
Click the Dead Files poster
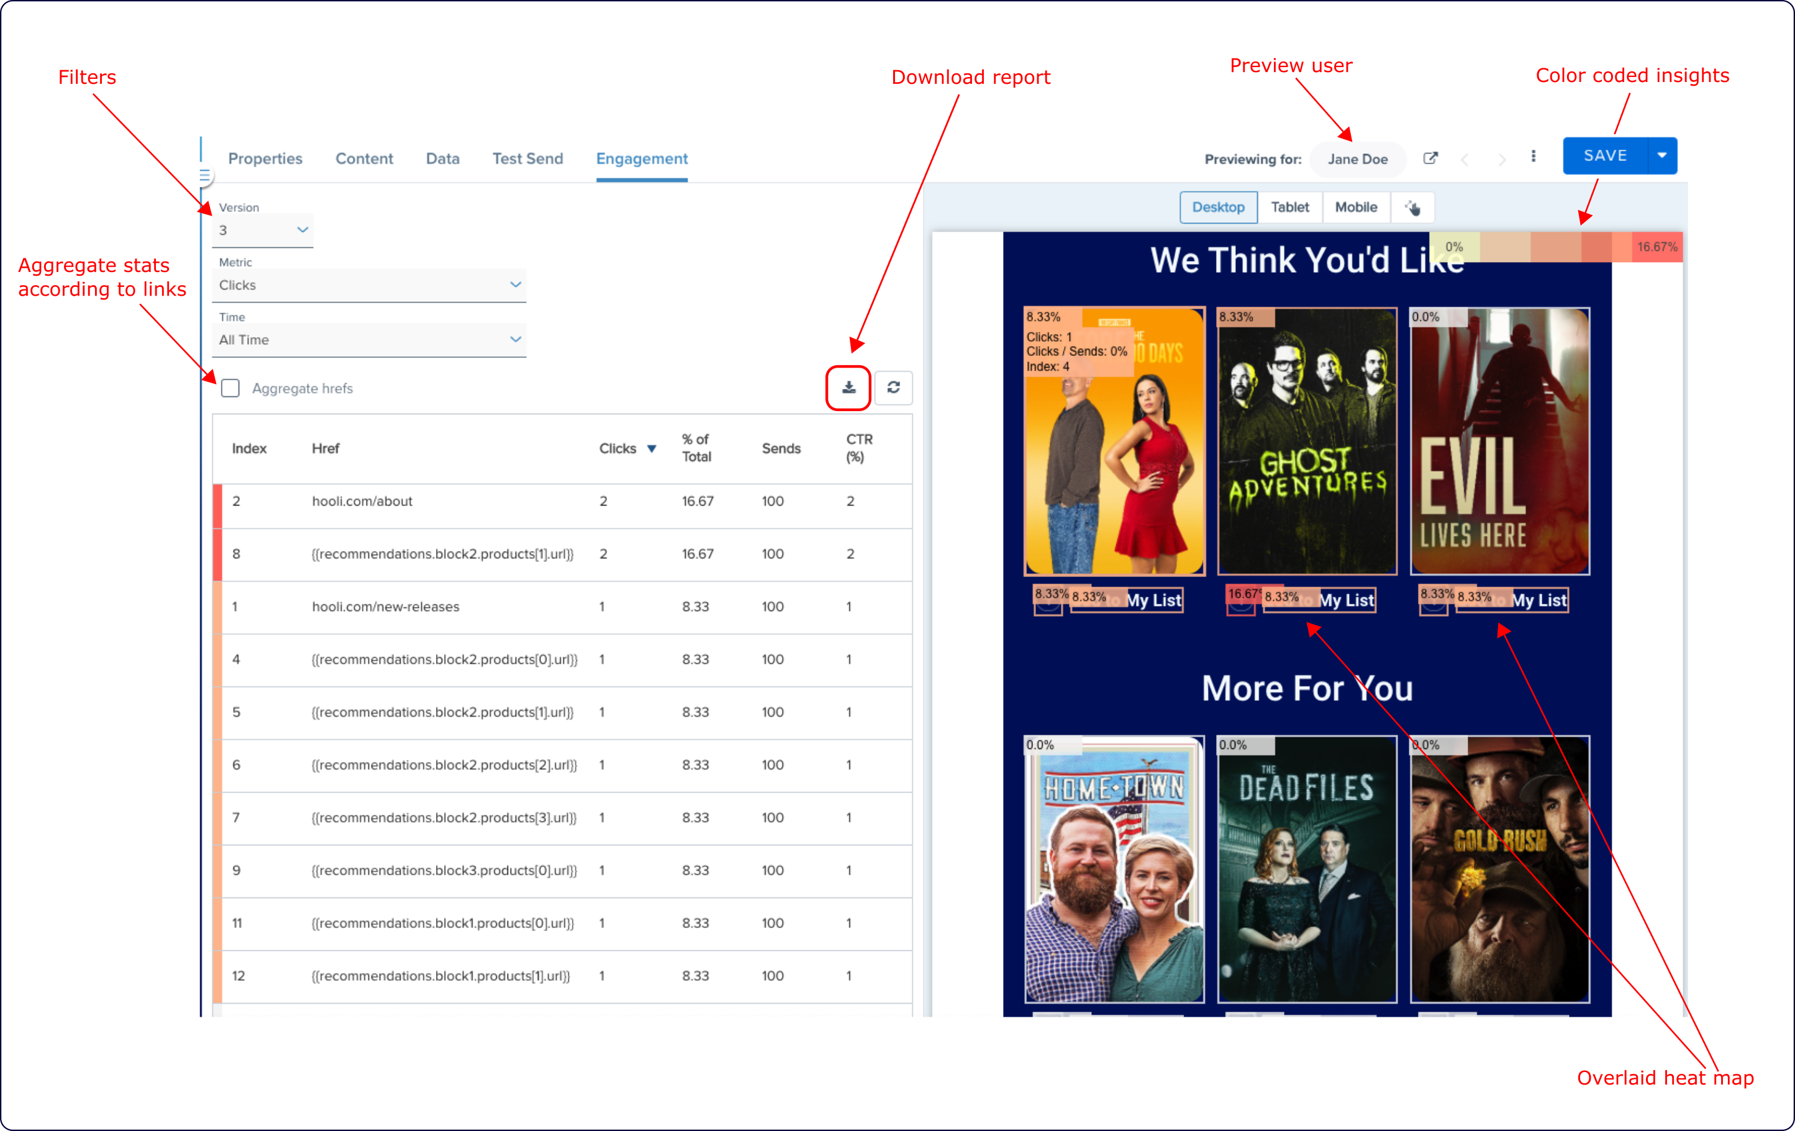click(x=1307, y=870)
